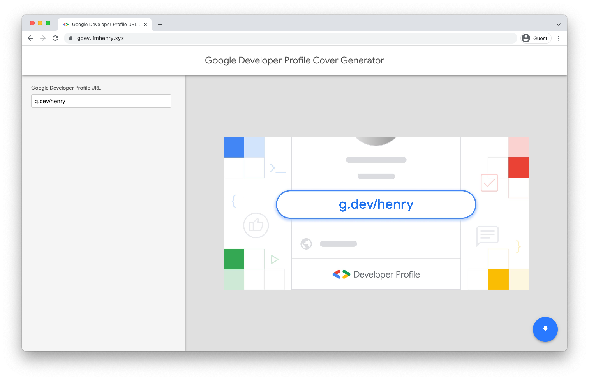Click the Google Developer Profile Cover Generator heading
This screenshot has height=380, width=589.
[294, 60]
